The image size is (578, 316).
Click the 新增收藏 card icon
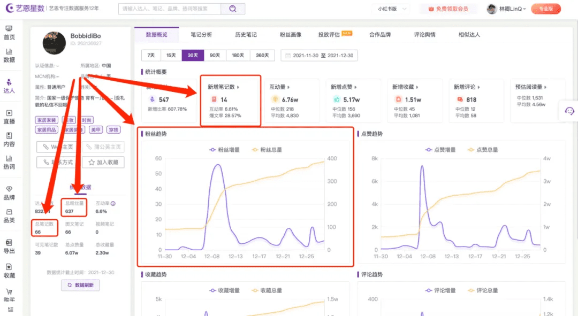pyautogui.click(x=398, y=99)
